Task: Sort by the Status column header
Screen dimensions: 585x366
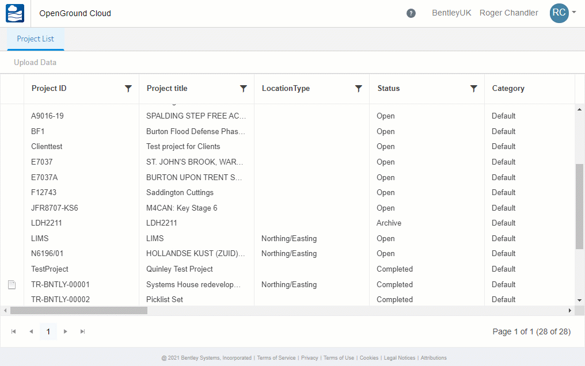Action: coord(389,88)
